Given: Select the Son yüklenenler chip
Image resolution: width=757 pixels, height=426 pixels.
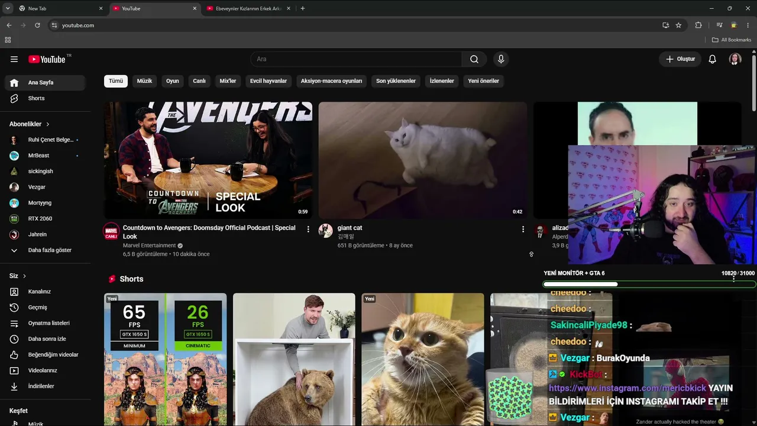Looking at the screenshot, I should pyautogui.click(x=396, y=81).
